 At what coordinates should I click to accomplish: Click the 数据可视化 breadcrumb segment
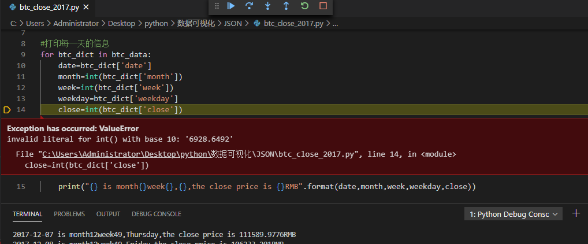click(x=196, y=23)
